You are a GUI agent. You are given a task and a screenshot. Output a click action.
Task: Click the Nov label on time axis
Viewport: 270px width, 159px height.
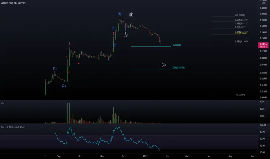pos(102,156)
